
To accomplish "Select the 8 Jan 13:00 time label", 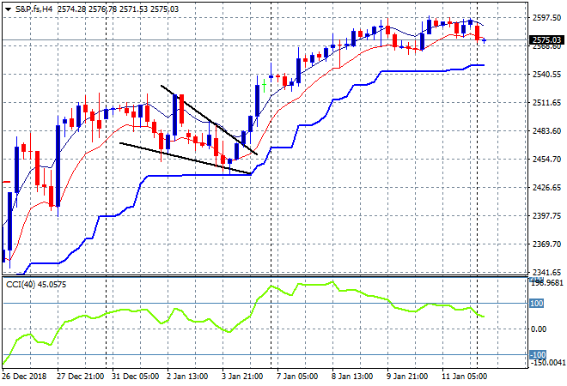I will [x=352, y=377].
